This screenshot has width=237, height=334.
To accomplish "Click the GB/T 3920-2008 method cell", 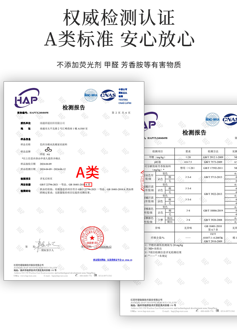I will 213,220.
